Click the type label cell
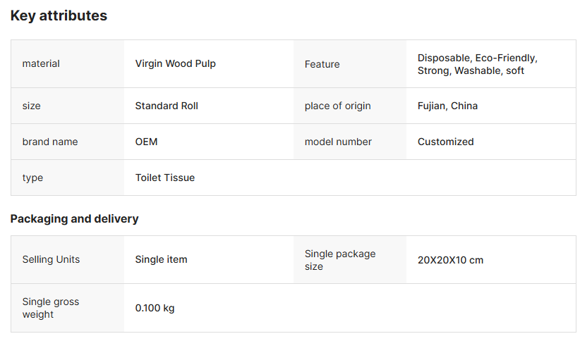 [x=67, y=178]
